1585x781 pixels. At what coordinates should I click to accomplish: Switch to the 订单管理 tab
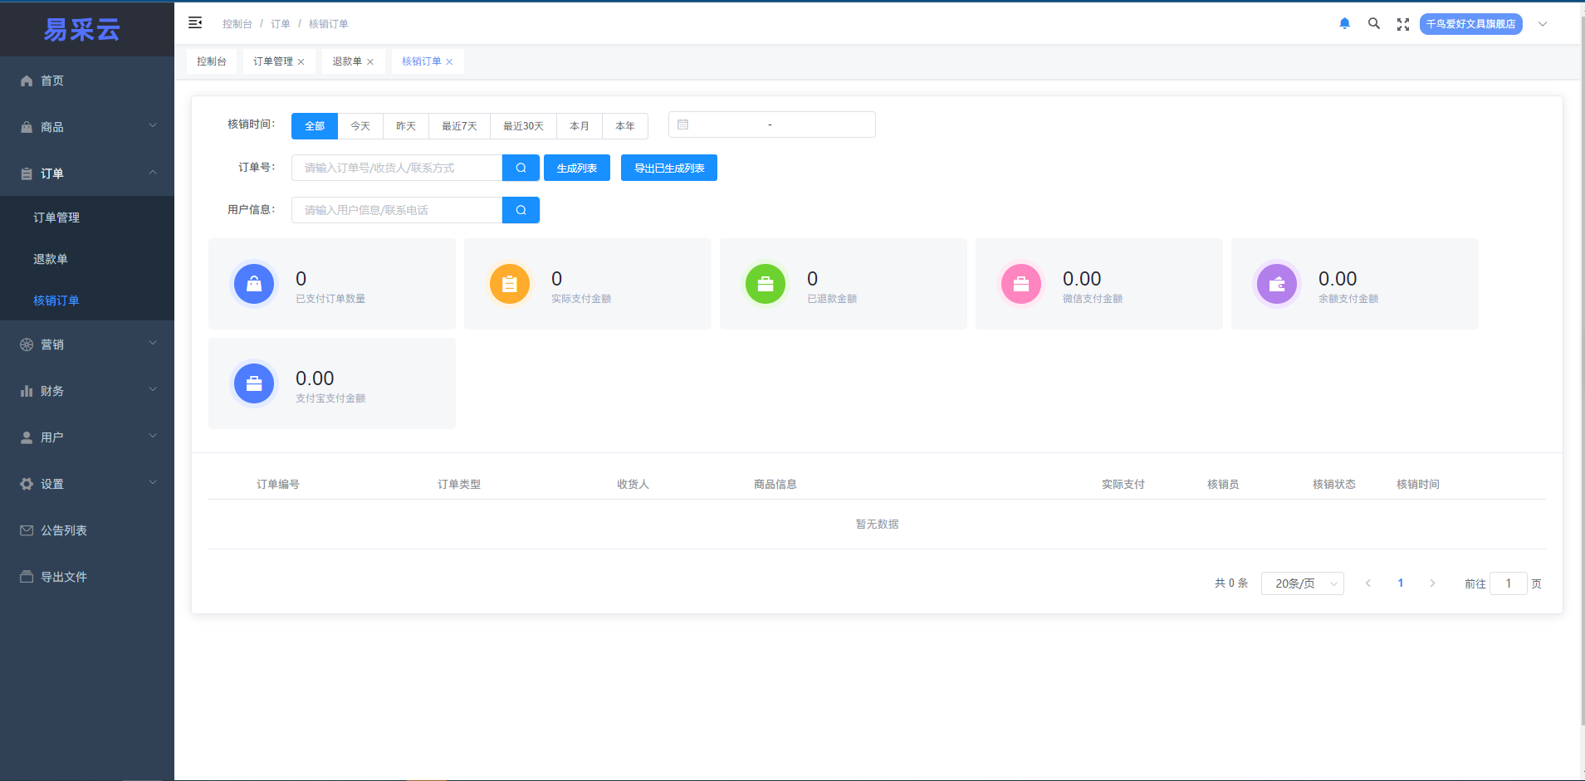click(x=273, y=61)
